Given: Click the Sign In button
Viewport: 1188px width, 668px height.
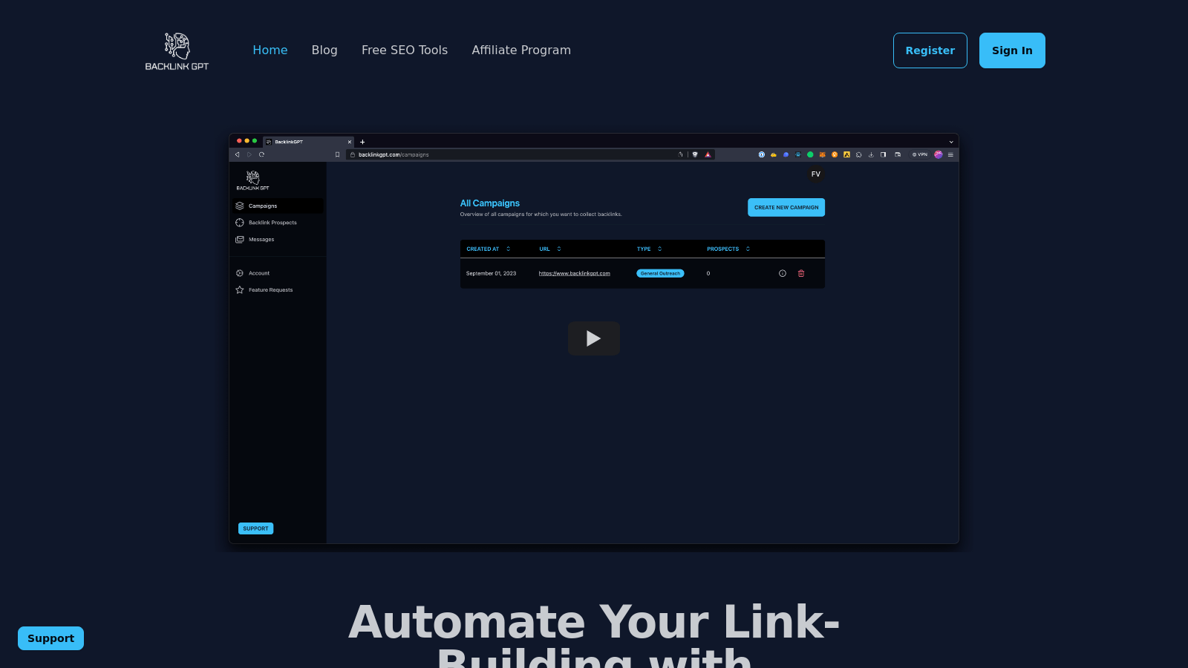Looking at the screenshot, I should coord(1012,50).
